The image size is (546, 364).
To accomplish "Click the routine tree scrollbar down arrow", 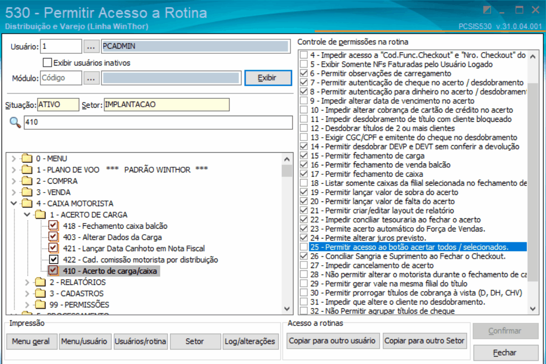I will [287, 309].
